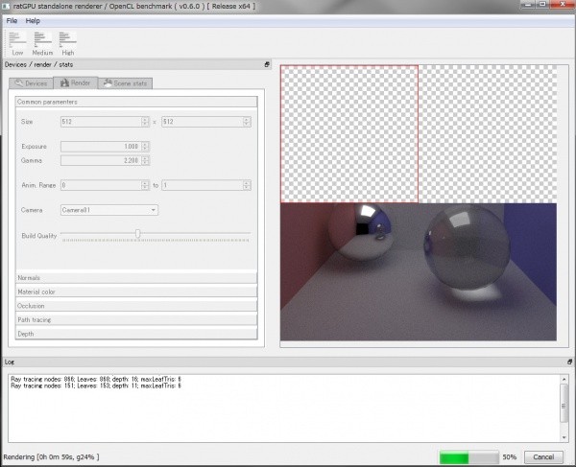Click the second log line 'nodes: 151'
The width and height of the screenshot is (576, 467).
(96, 385)
